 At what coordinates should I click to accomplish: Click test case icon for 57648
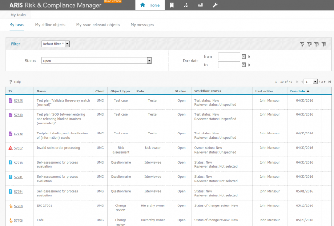10,134
